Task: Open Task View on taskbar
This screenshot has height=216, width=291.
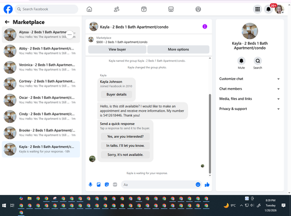Action: point(12,206)
